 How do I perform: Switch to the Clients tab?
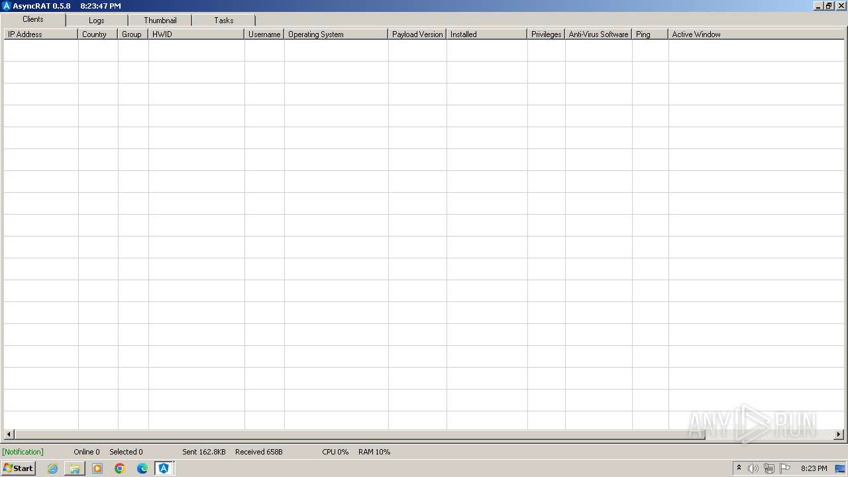pyautogui.click(x=33, y=19)
